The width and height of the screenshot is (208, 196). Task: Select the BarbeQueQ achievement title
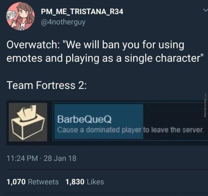pos(84,119)
